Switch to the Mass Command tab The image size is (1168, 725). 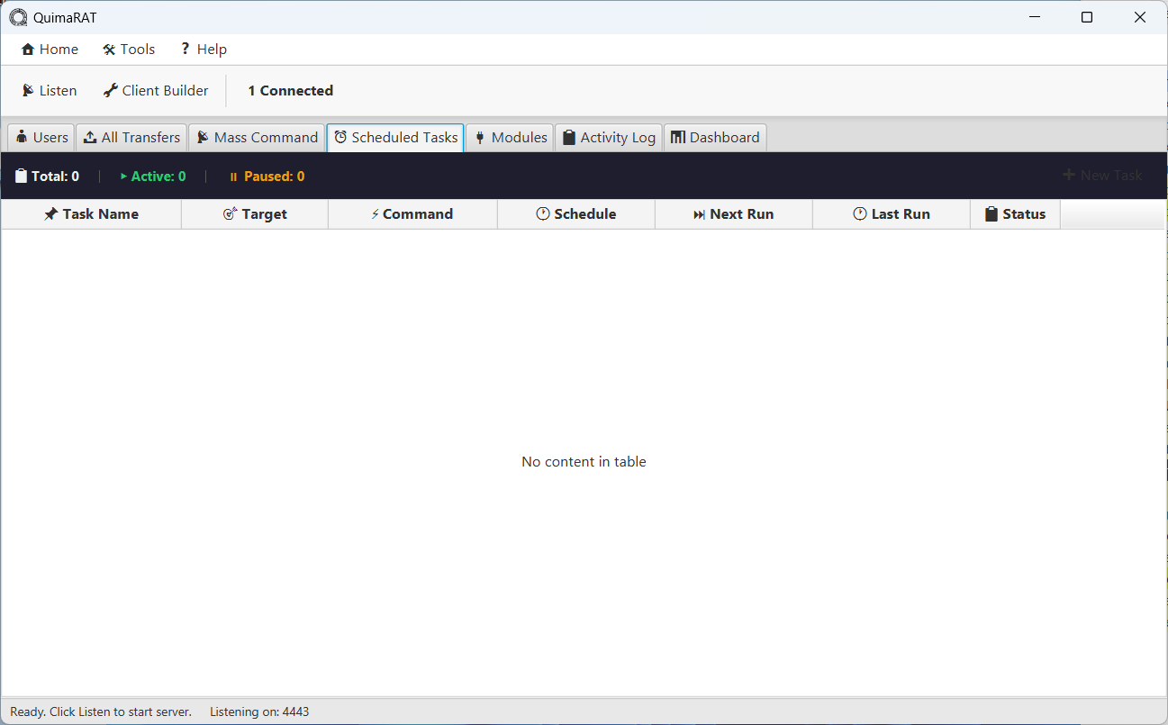click(x=257, y=137)
